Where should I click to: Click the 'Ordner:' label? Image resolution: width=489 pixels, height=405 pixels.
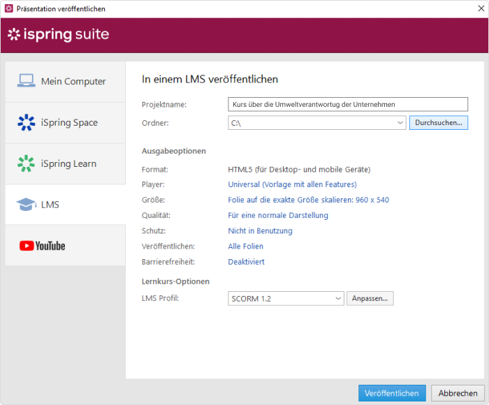155,123
